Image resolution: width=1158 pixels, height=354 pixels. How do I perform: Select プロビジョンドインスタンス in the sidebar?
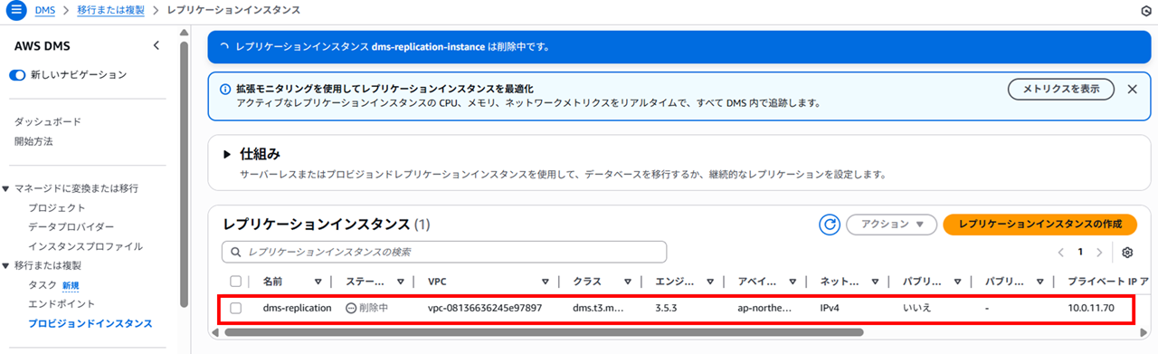coord(90,323)
